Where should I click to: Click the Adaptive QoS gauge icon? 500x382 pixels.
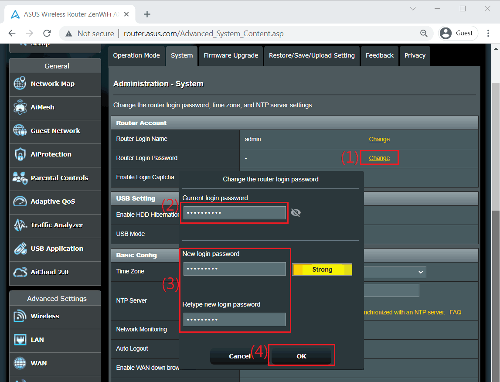20,201
